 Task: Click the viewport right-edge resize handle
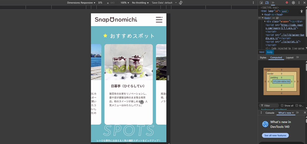pyautogui.click(x=168, y=78)
